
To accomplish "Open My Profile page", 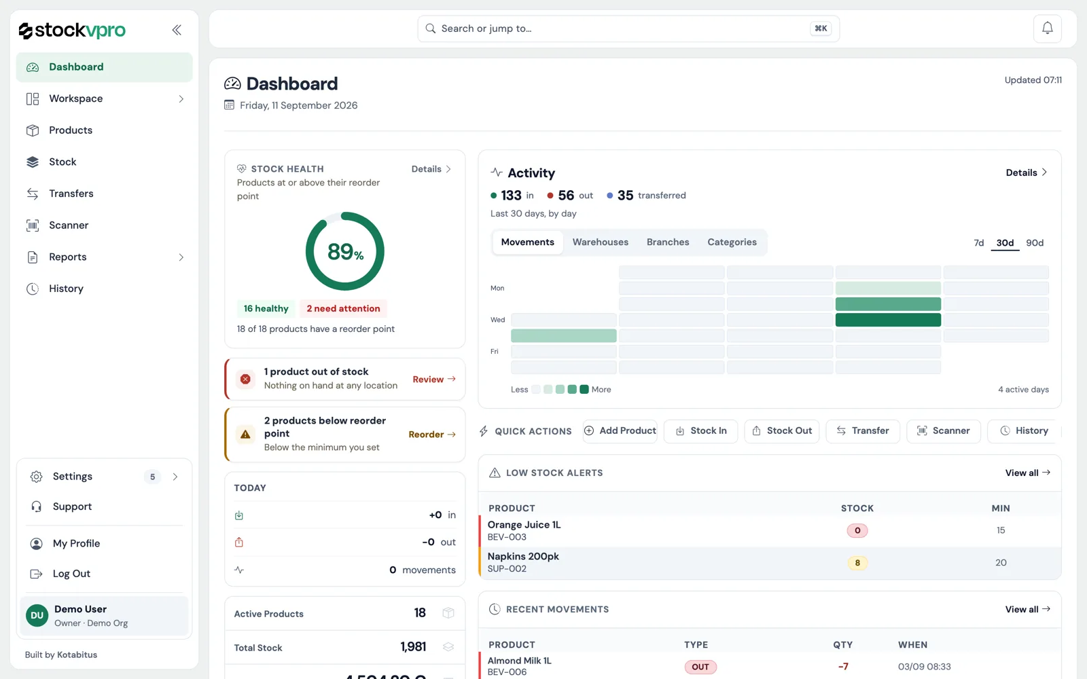I will coord(104,543).
